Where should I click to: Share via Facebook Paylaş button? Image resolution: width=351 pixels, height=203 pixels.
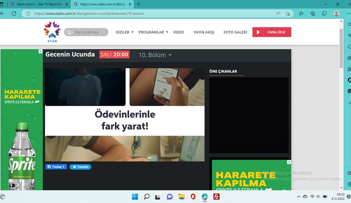56,167
